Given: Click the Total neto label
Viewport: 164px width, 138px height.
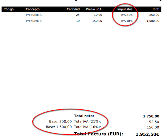Looking at the screenshot, I should 84,116.
